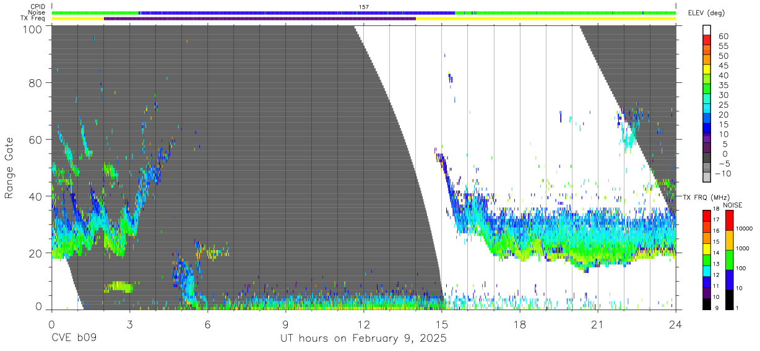Click the NOISE colorbar title

click(732, 205)
